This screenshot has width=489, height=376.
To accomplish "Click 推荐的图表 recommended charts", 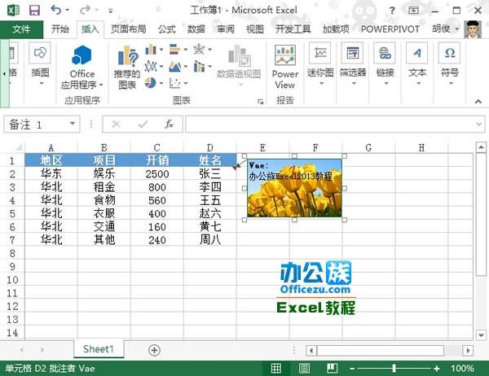I will [x=126, y=67].
